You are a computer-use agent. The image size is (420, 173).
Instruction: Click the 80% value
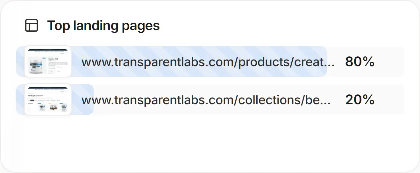point(360,62)
